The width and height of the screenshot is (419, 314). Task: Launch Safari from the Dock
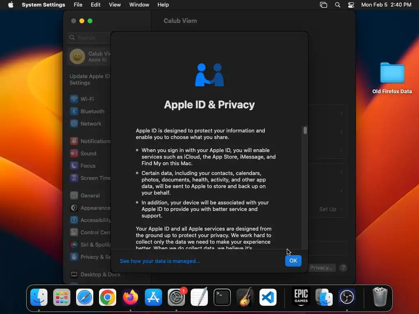pos(85,297)
